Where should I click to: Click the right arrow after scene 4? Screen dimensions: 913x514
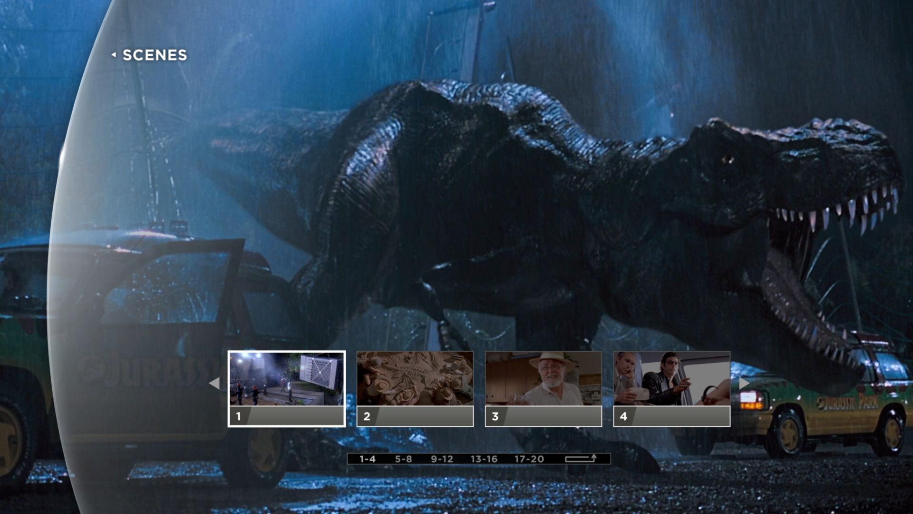click(x=744, y=383)
